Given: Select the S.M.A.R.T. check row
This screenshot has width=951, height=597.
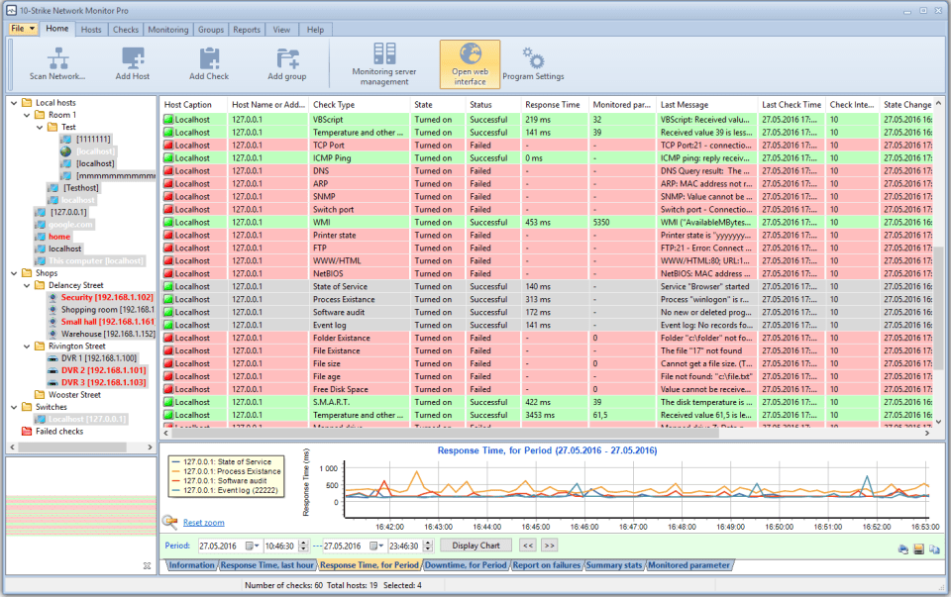Looking at the screenshot, I should click(x=547, y=402).
